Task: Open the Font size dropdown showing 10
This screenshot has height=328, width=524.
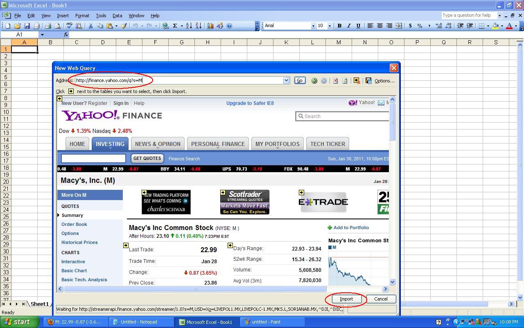Action: pos(329,26)
